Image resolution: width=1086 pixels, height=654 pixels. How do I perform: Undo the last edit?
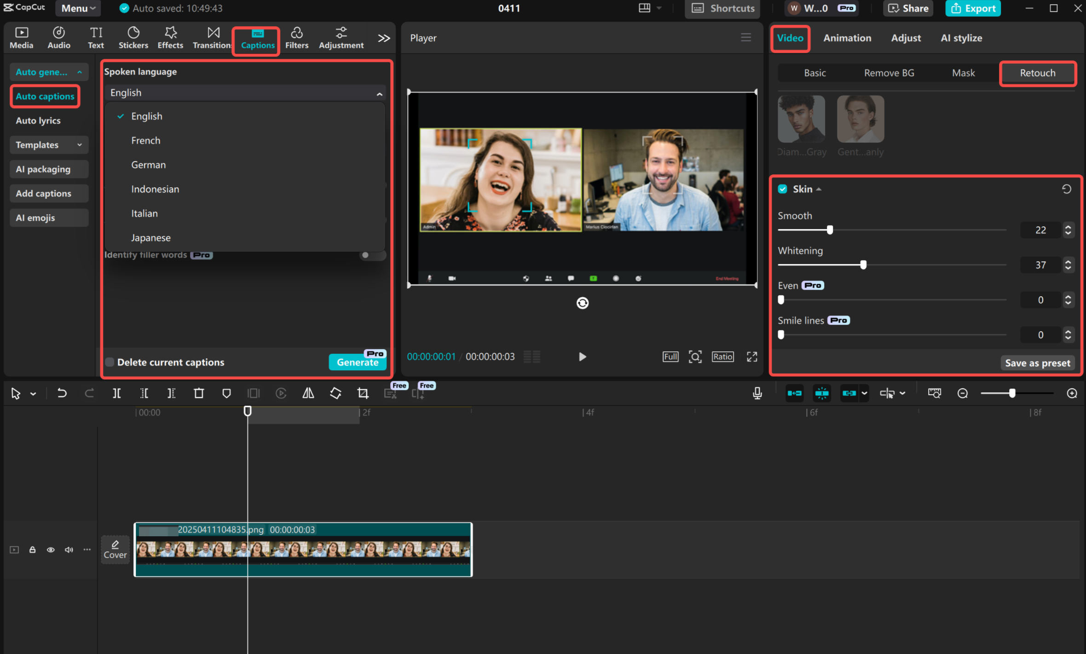pyautogui.click(x=62, y=393)
